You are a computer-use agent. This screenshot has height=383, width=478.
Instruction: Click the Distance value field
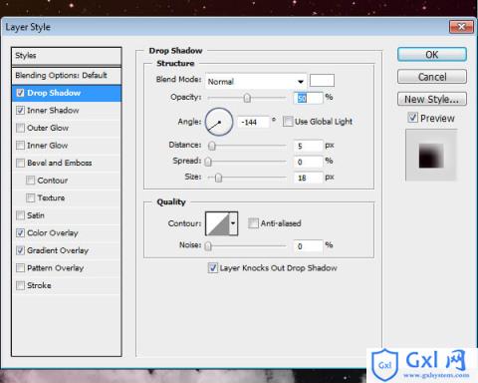coord(308,146)
